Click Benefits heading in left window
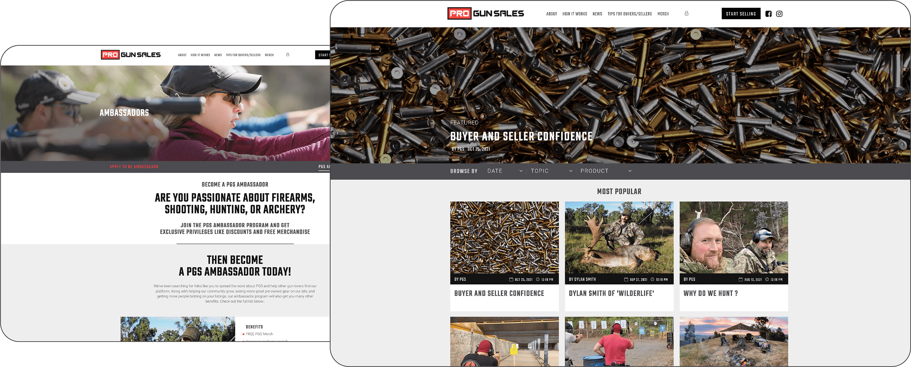 tap(254, 327)
